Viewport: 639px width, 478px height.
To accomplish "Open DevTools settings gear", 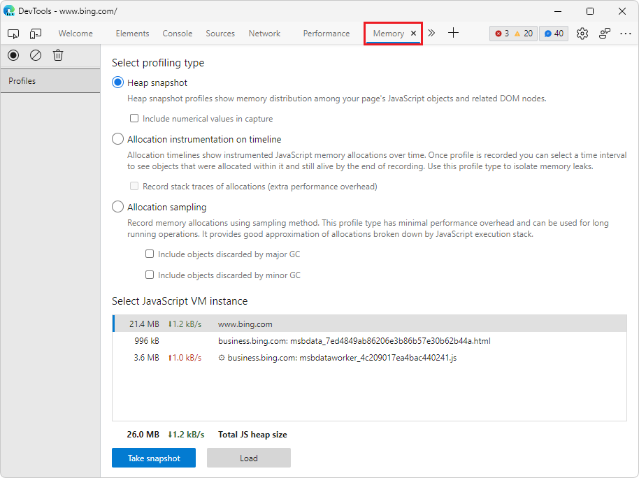I will 582,33.
